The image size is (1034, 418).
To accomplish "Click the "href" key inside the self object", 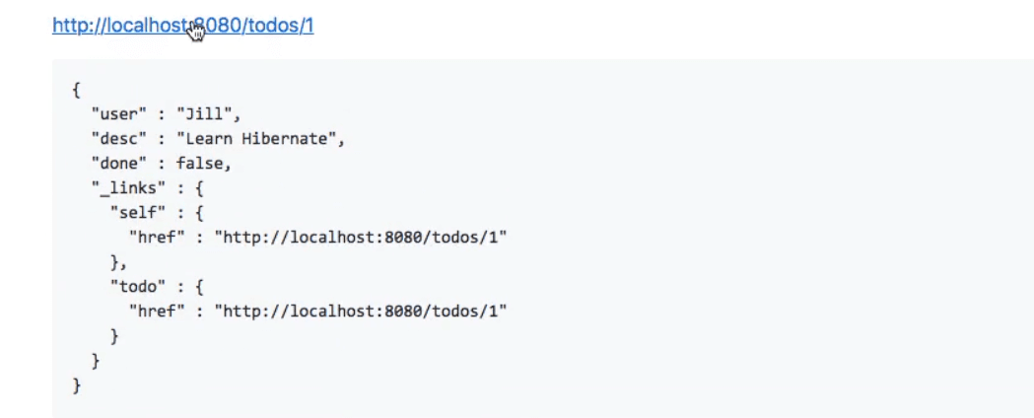I will pyautogui.click(x=157, y=238).
